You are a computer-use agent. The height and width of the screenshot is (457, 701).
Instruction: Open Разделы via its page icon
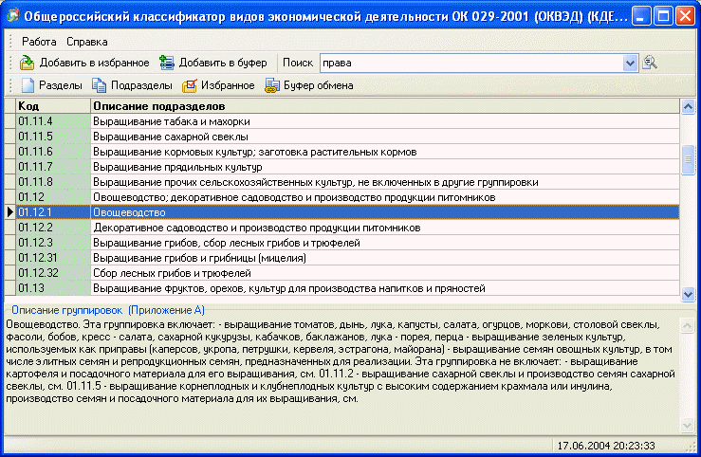pyautogui.click(x=28, y=85)
